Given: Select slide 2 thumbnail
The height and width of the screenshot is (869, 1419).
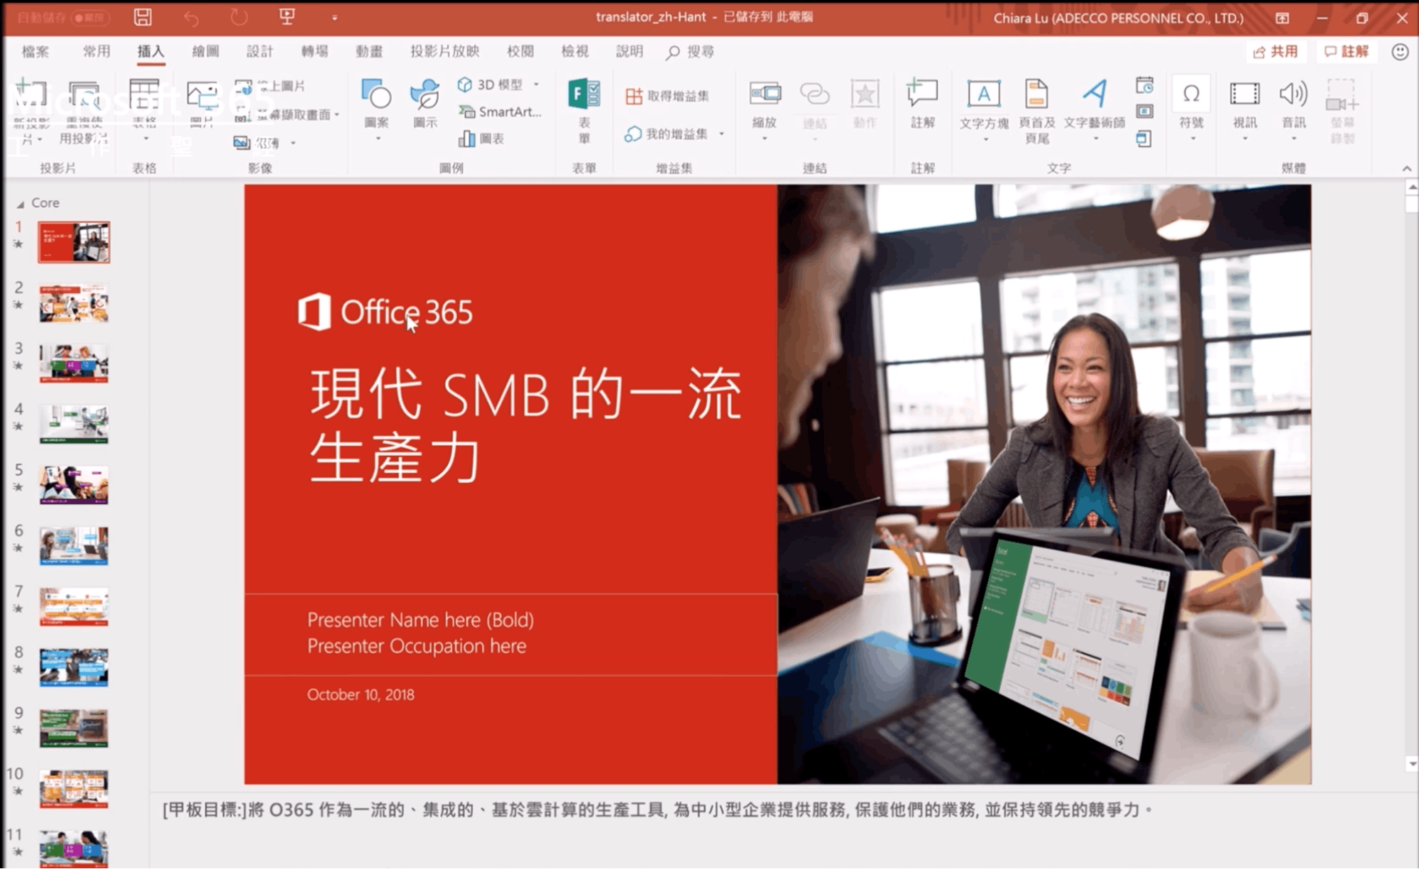Looking at the screenshot, I should coord(74,303).
